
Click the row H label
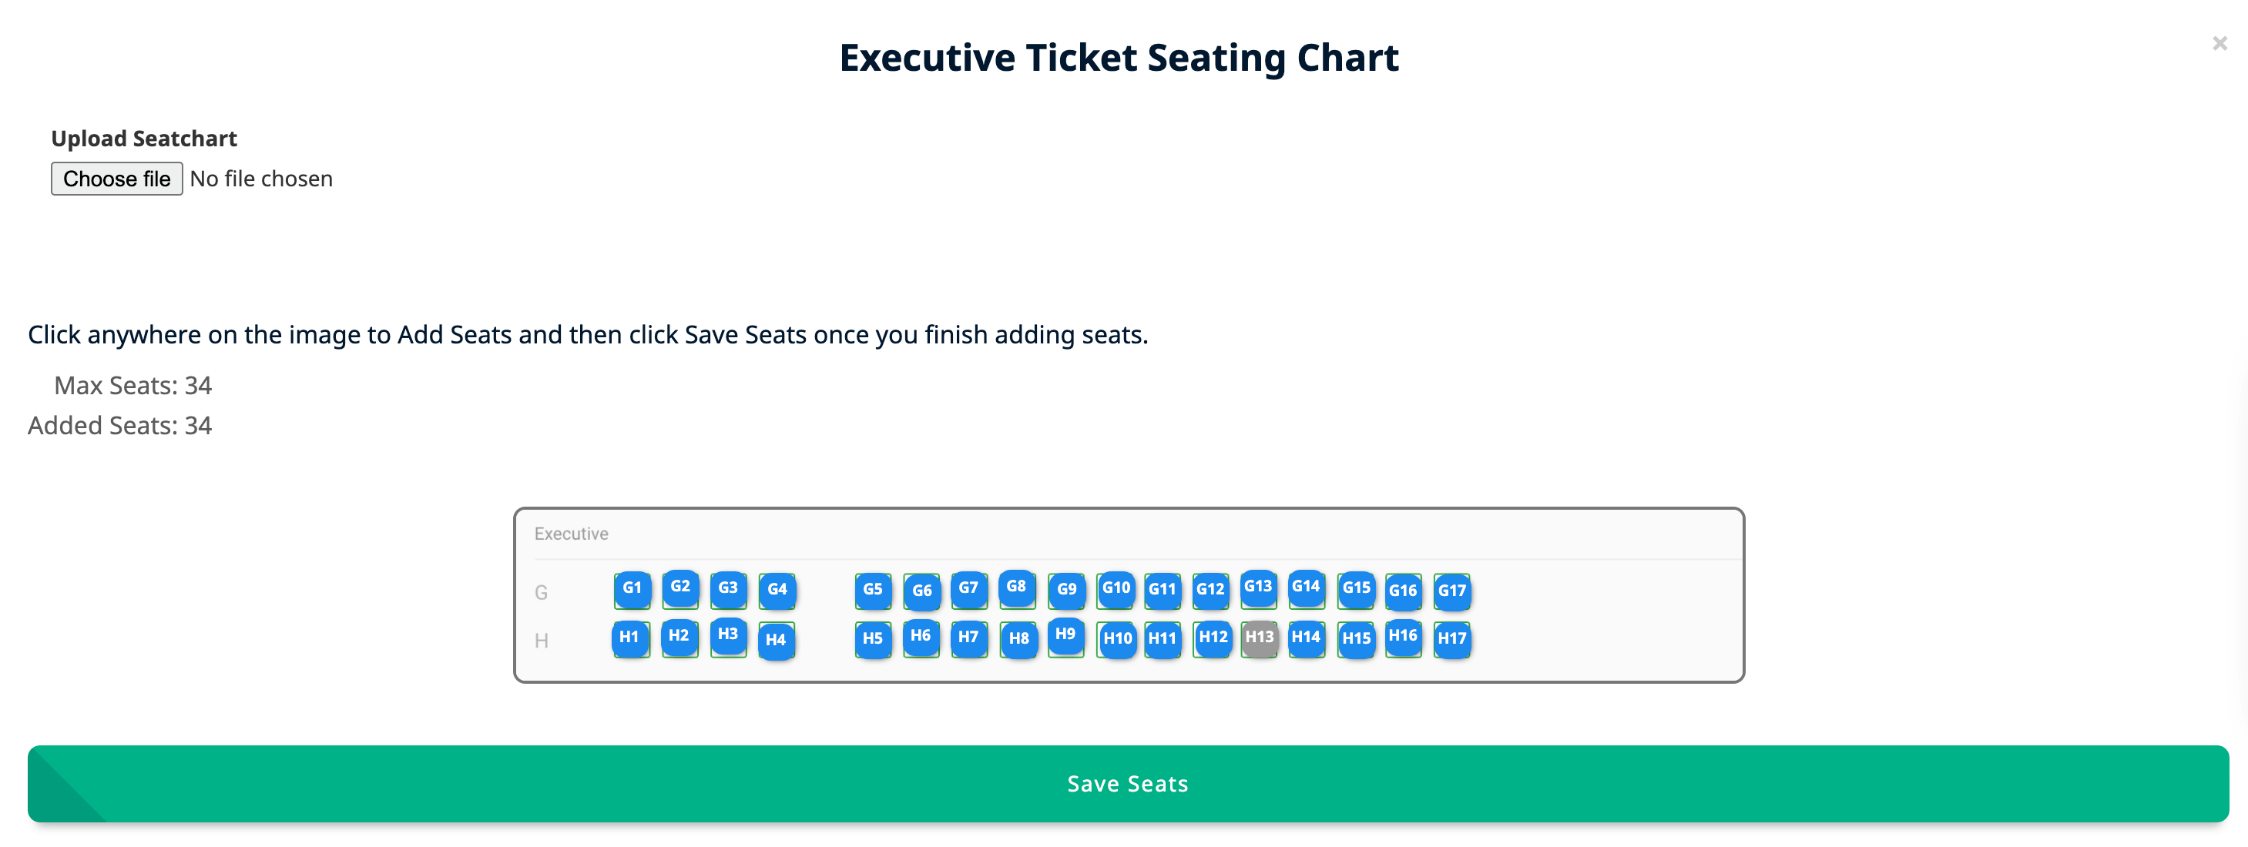pos(543,639)
